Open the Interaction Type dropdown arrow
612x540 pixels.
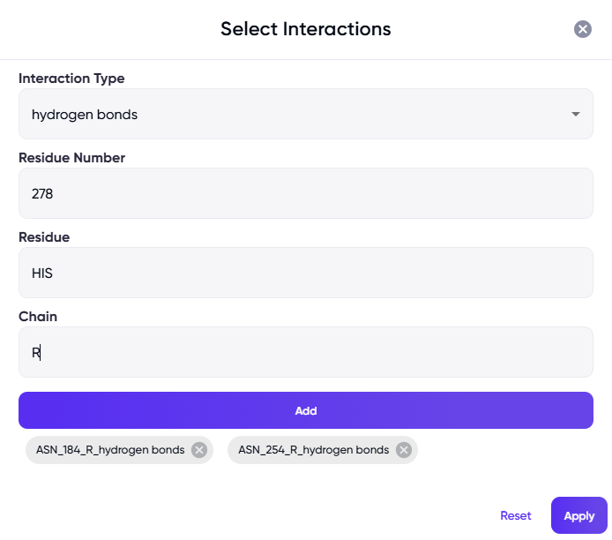click(576, 115)
